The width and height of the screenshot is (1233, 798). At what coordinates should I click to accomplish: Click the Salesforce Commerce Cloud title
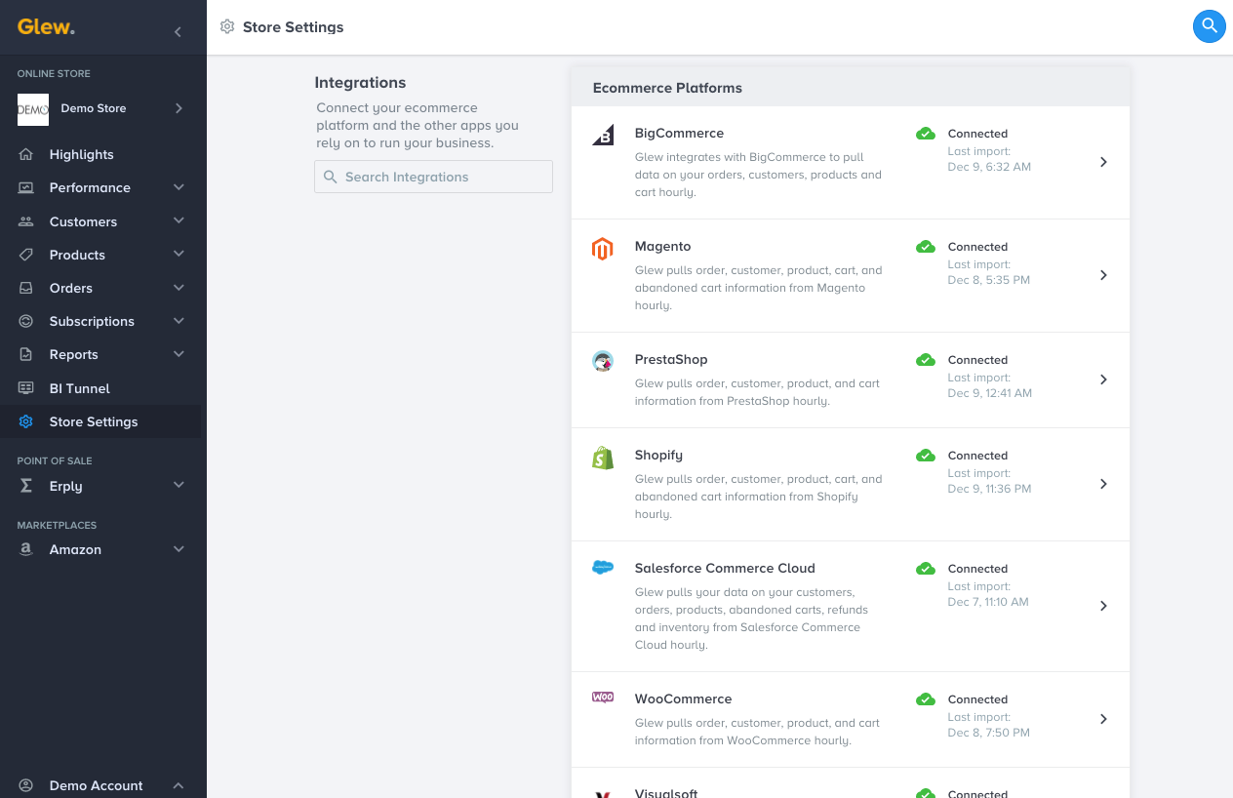(x=725, y=569)
